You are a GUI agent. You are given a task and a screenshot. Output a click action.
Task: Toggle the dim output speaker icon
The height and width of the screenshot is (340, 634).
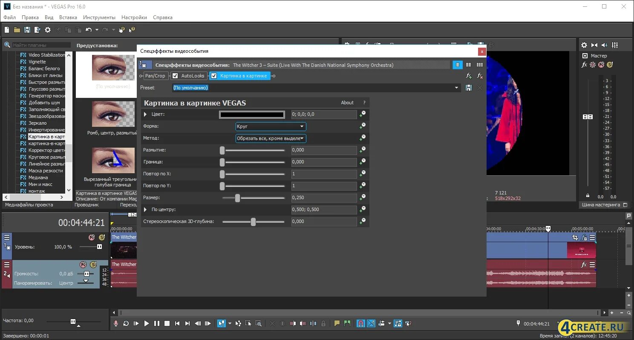[605, 45]
